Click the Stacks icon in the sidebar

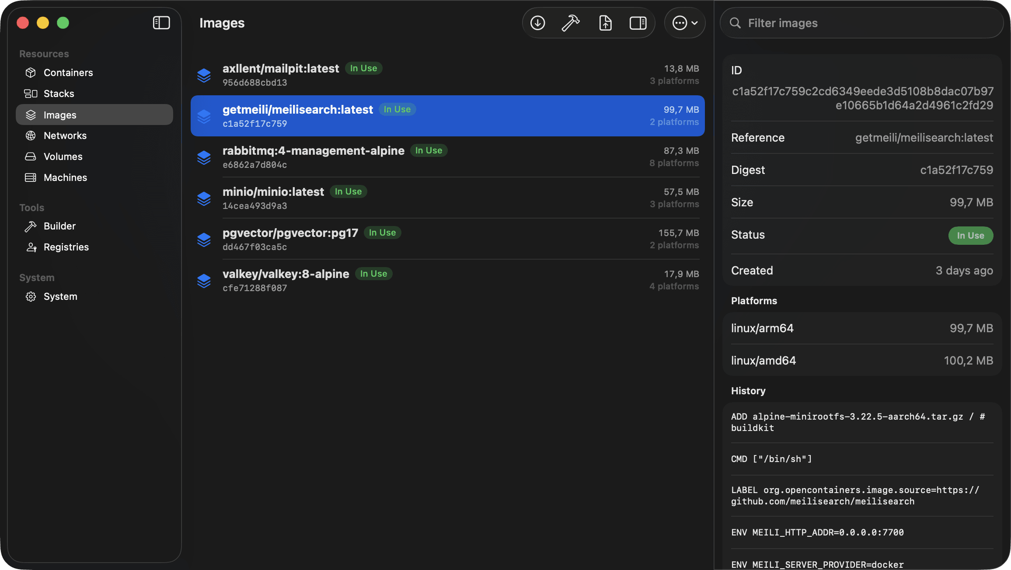tap(31, 94)
